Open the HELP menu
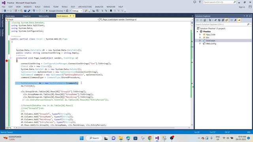This screenshot has height=142, width=253. (121, 7)
